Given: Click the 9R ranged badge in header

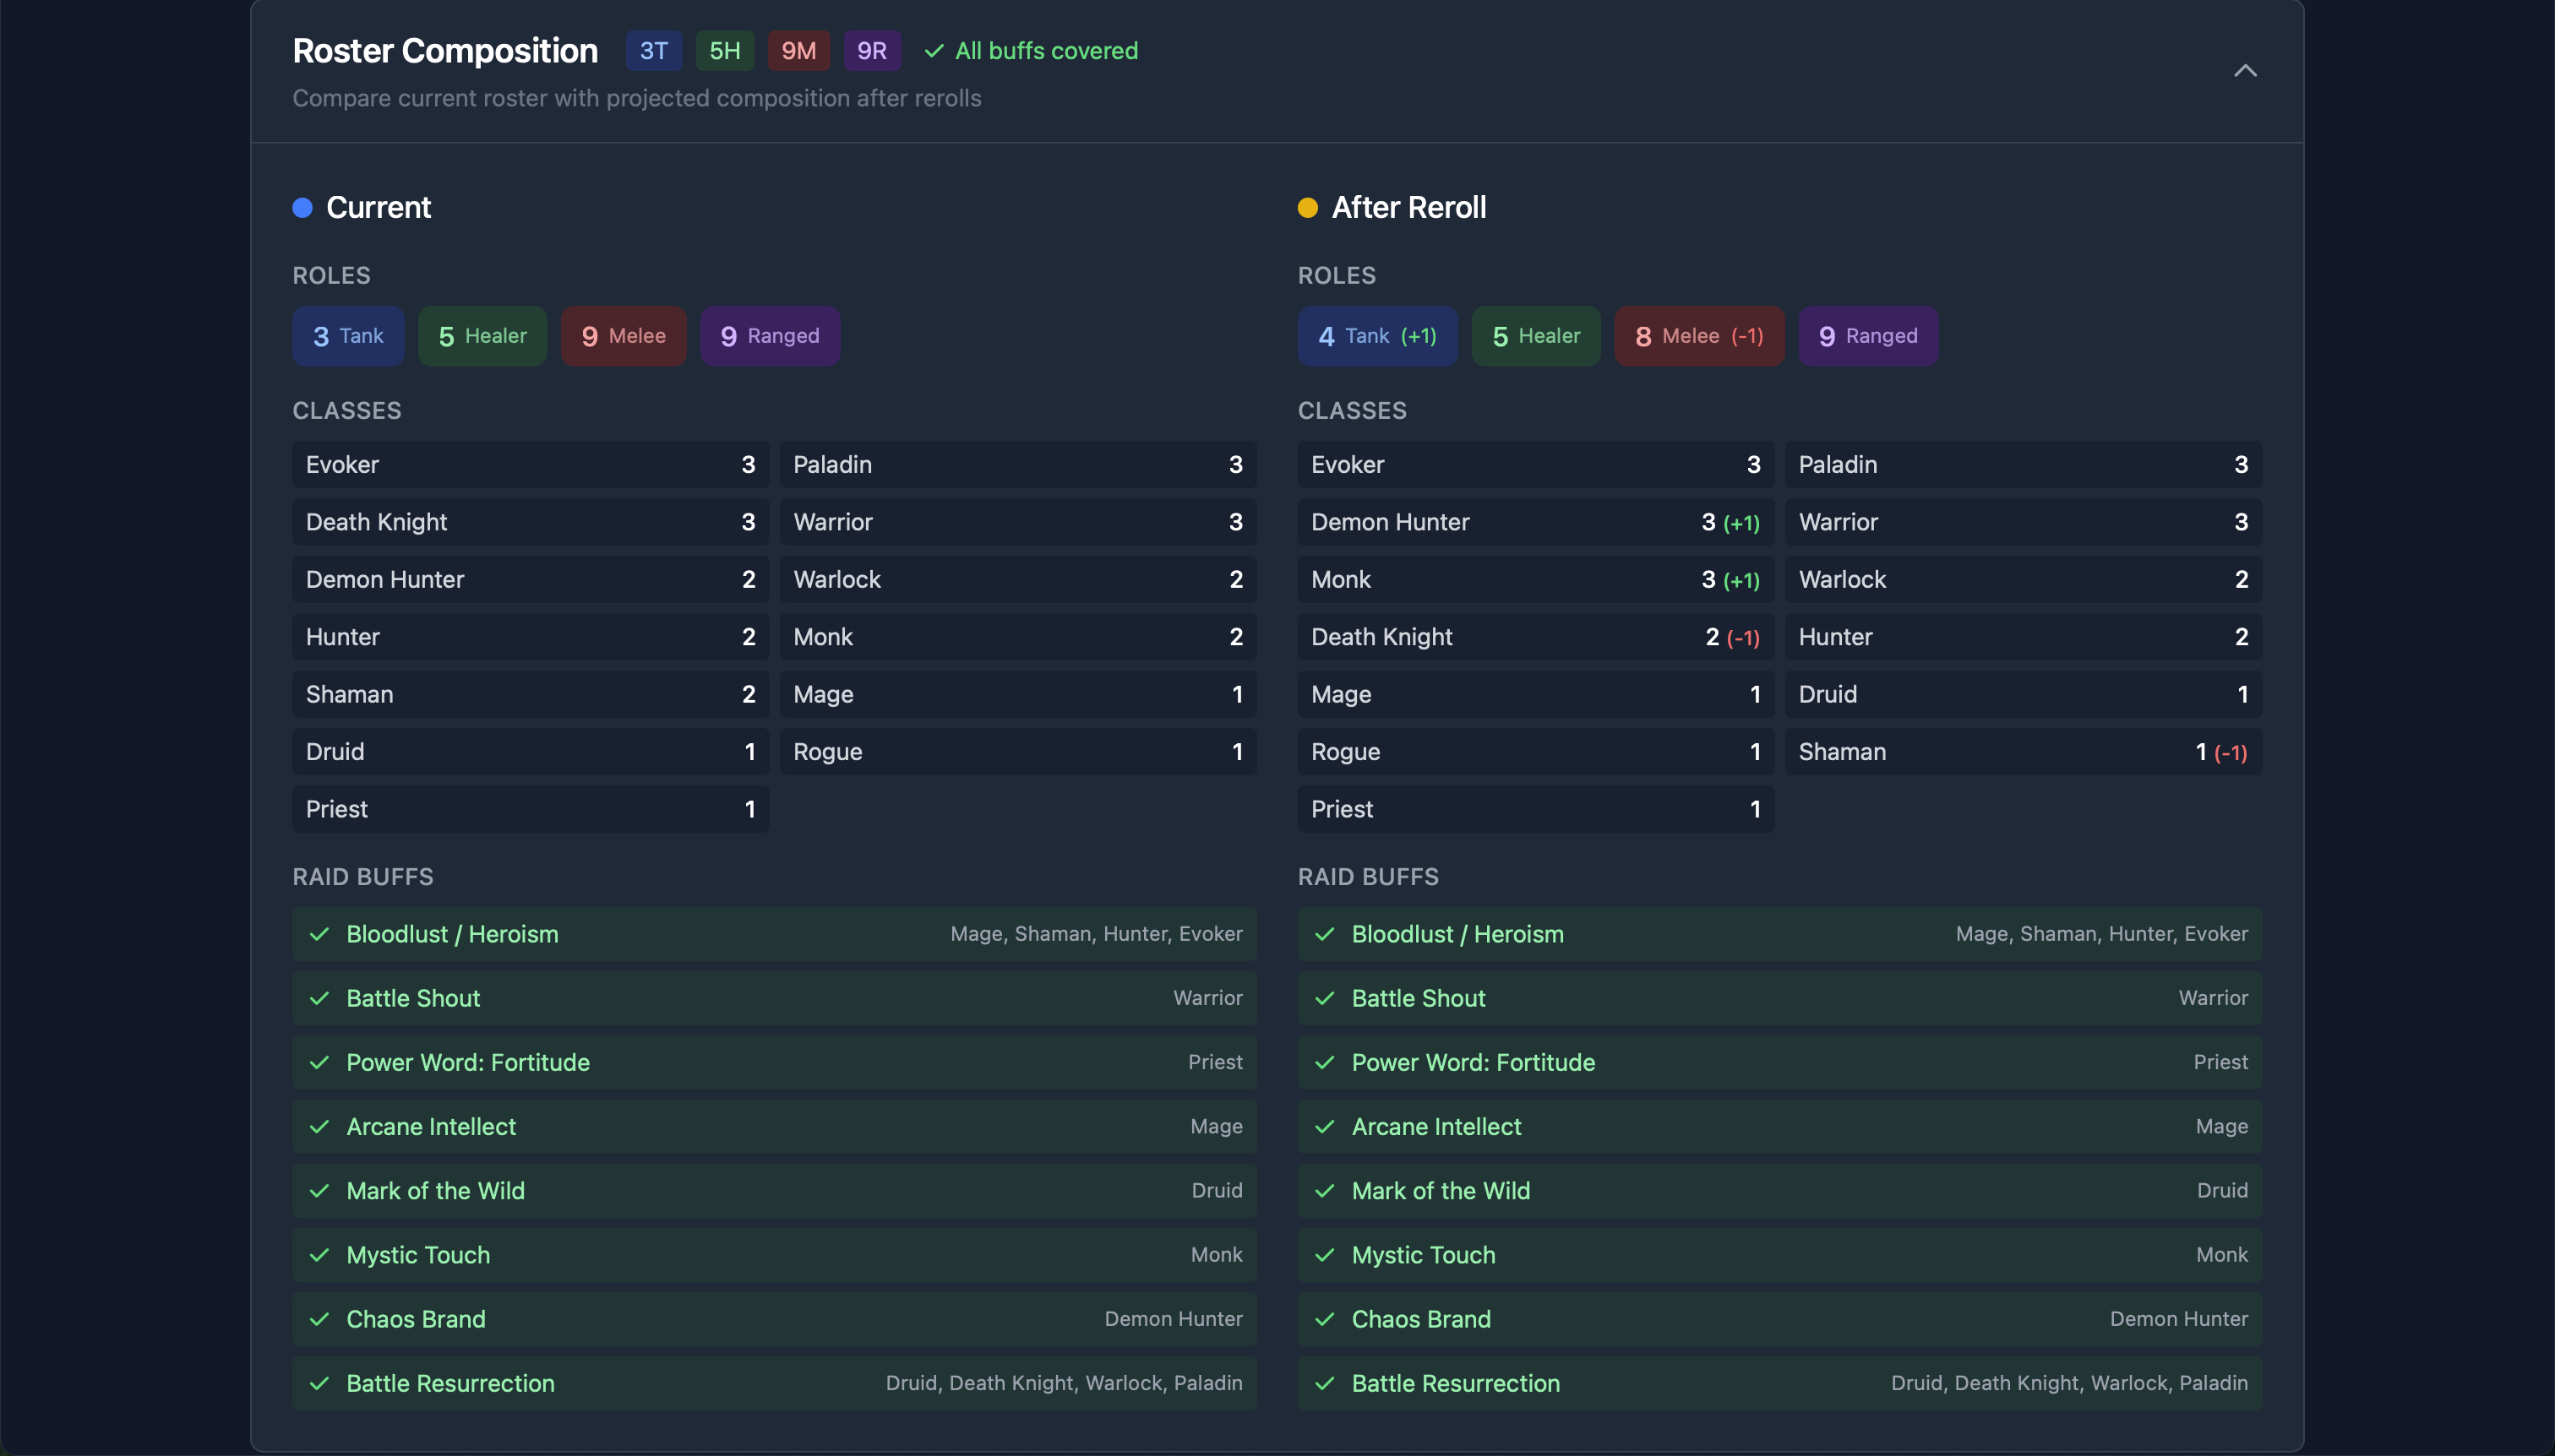Looking at the screenshot, I should (x=870, y=50).
